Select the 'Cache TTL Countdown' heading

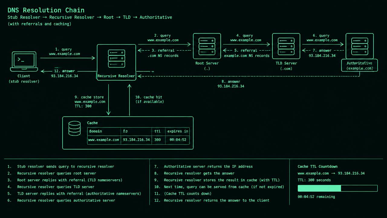click(317, 167)
